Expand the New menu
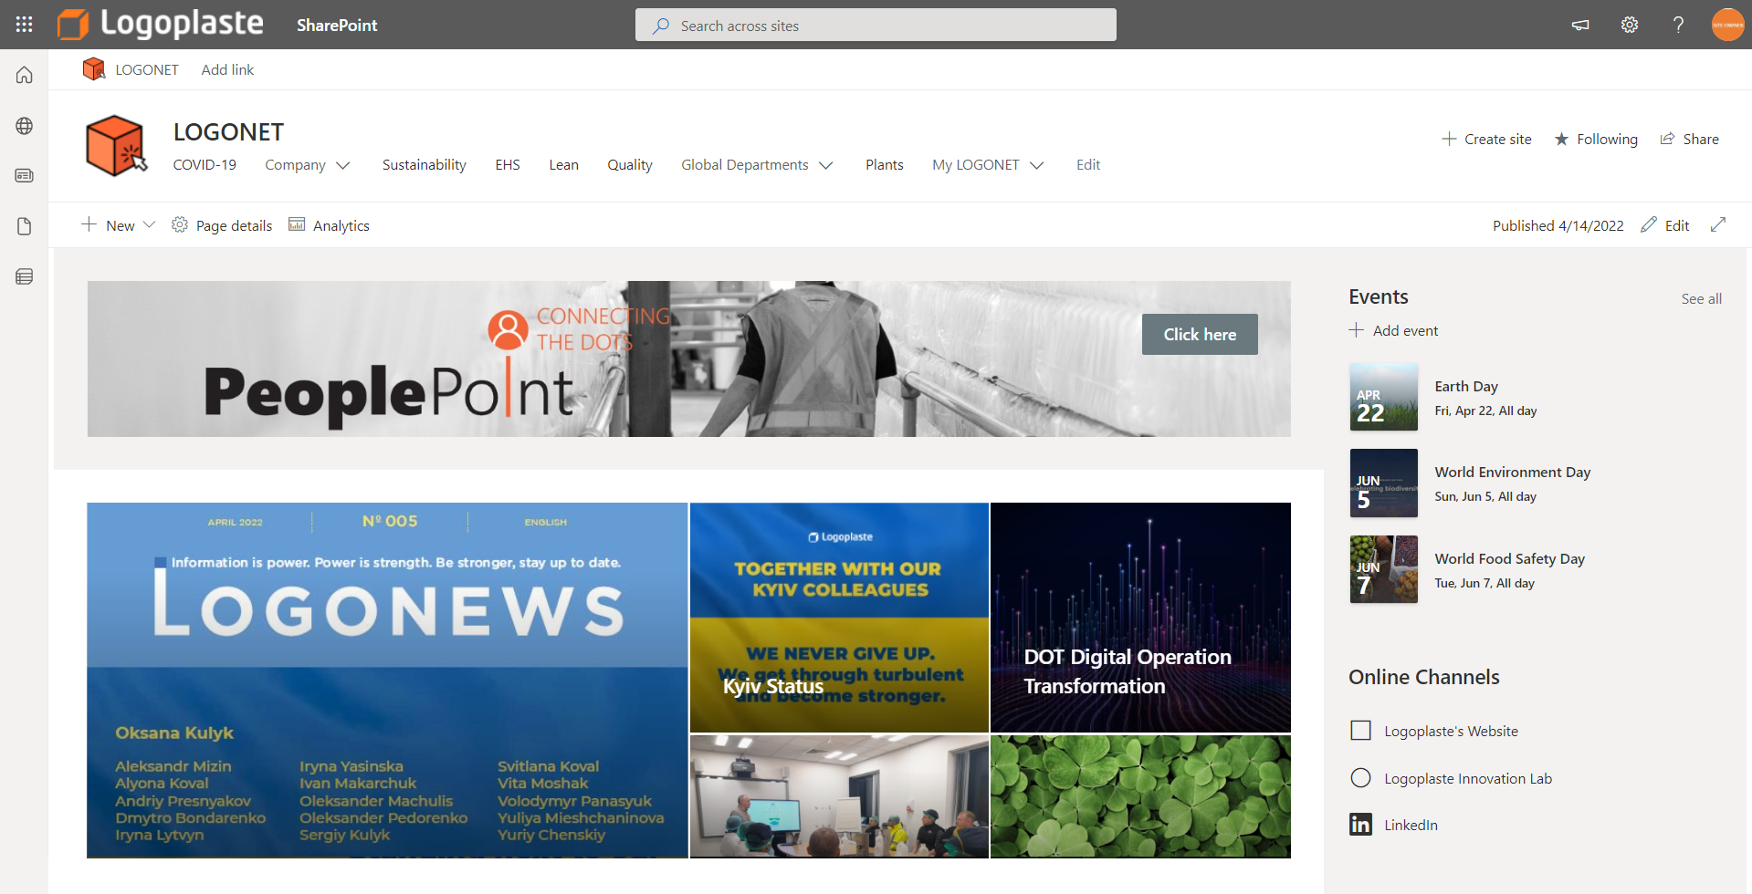The image size is (1752, 894). tap(117, 224)
